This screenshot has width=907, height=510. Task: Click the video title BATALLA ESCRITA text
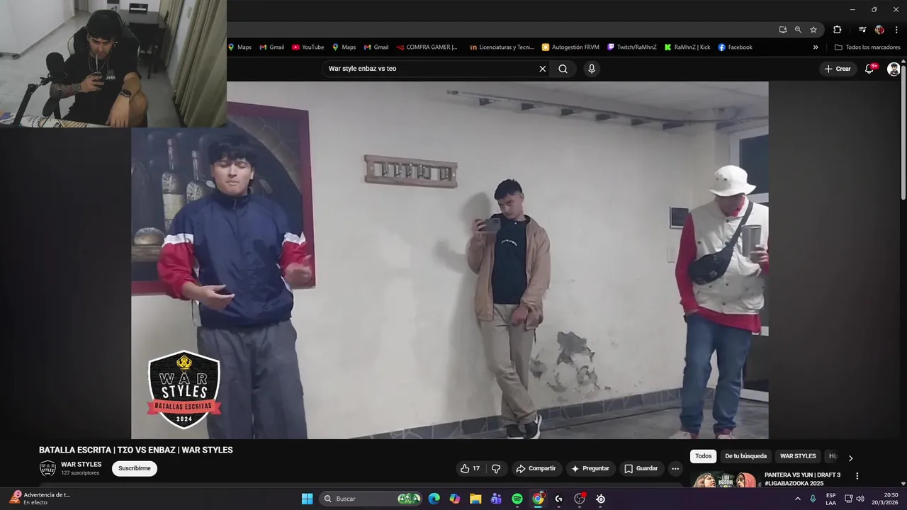[136, 450]
